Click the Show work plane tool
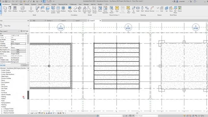The width and height of the screenshot is (208, 117). 171,9
